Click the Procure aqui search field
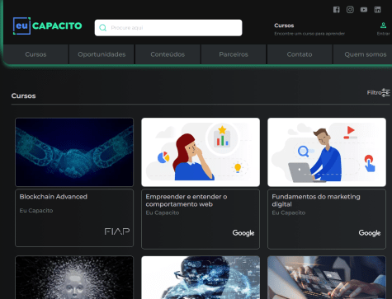Screen dimensions: 392x299 168,27
